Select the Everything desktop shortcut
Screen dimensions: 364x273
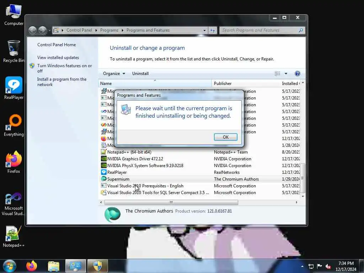tap(14, 125)
